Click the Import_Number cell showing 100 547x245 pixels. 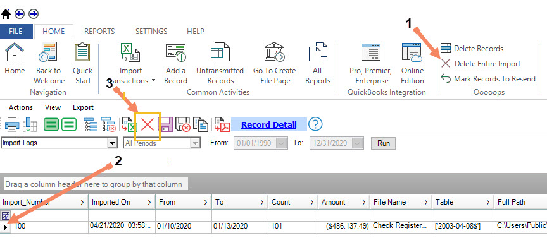point(50,226)
